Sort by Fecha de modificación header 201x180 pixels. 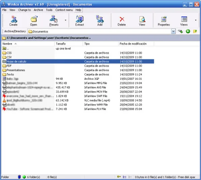(x=136, y=44)
